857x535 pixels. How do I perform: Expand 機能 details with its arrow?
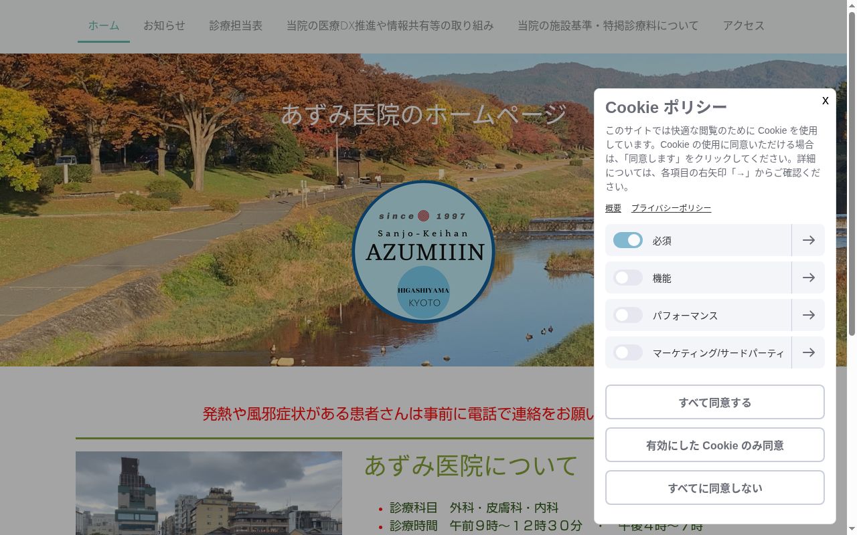[x=808, y=278]
